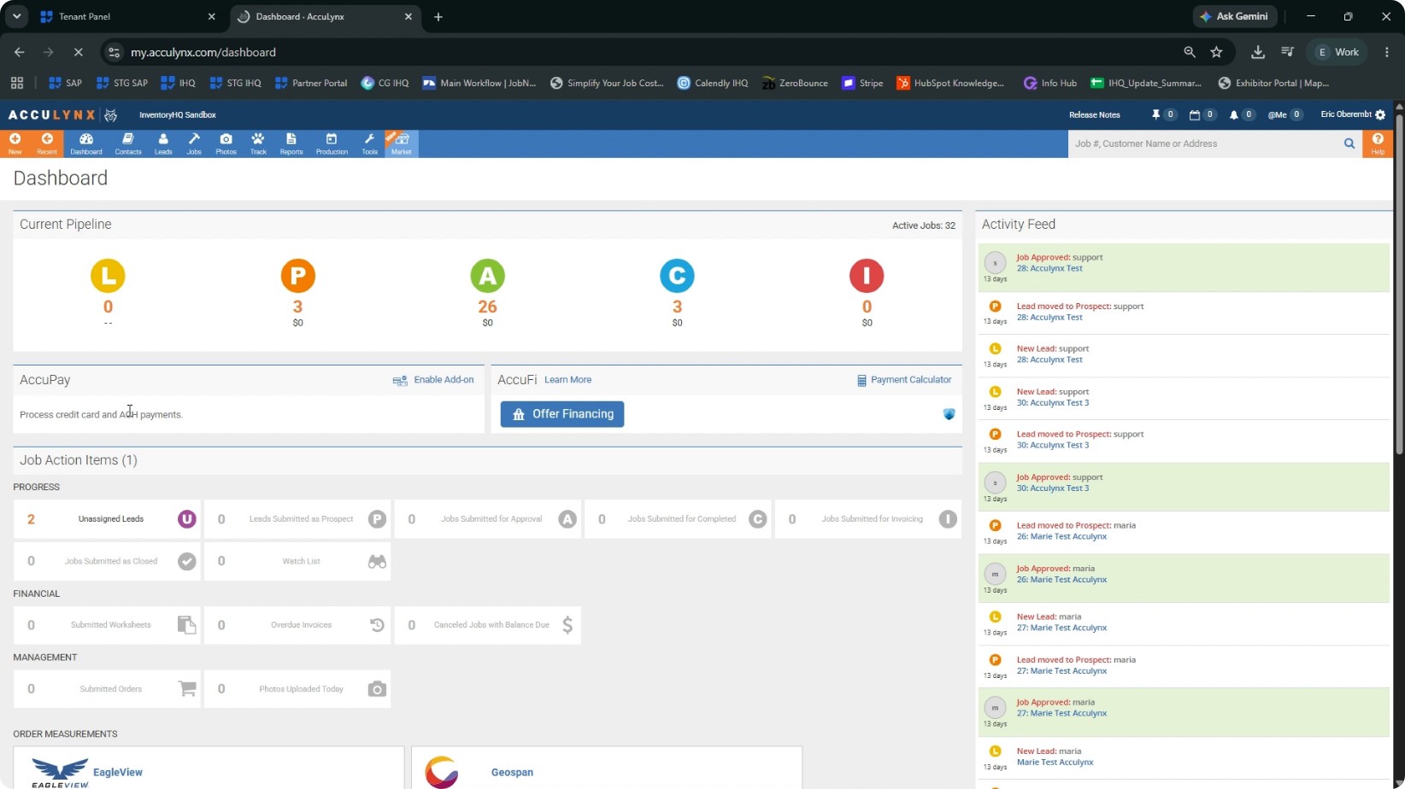Open the Jobs hammer icon
Image resolution: width=1405 pixels, height=789 pixels.
coord(194,143)
